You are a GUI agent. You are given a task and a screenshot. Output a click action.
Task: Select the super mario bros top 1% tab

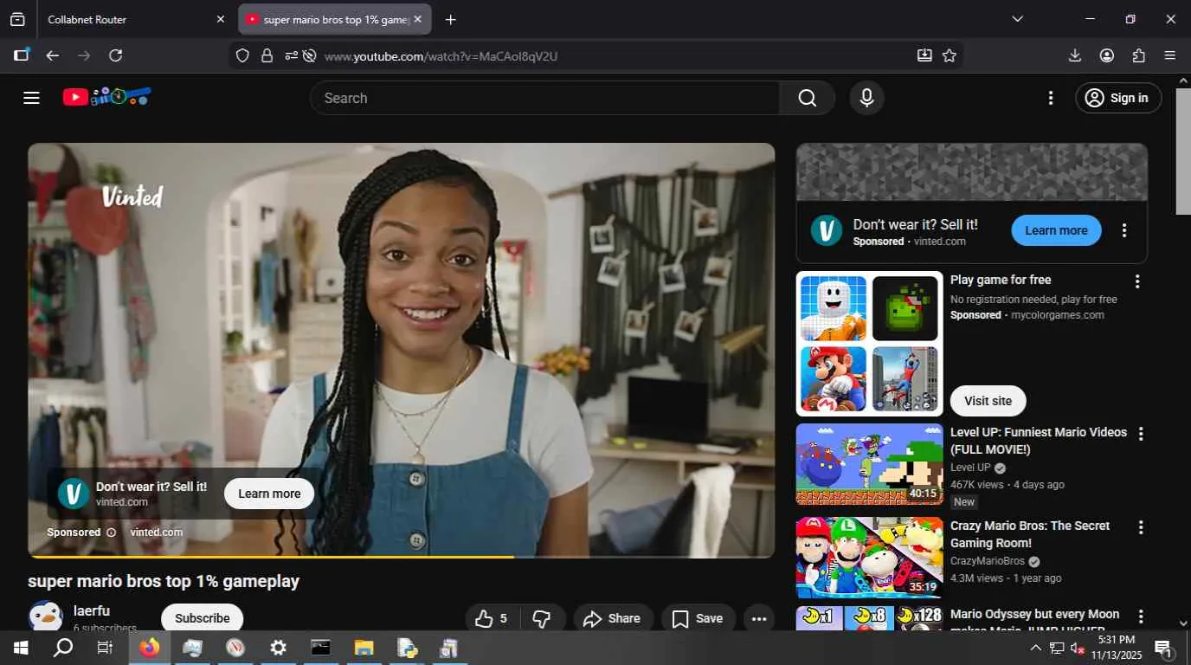(335, 19)
